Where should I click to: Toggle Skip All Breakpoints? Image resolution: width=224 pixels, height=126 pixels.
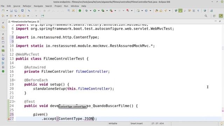[x=29, y=10]
